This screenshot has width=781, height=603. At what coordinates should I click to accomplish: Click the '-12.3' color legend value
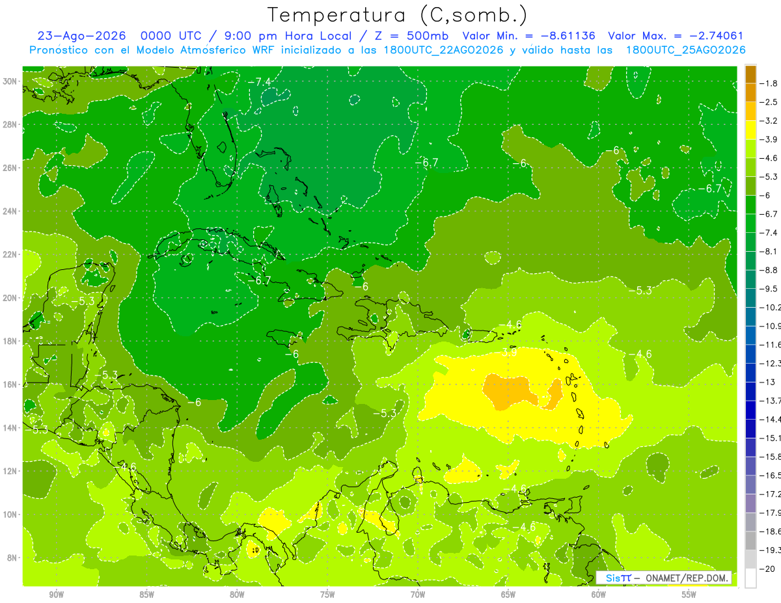coord(771,363)
